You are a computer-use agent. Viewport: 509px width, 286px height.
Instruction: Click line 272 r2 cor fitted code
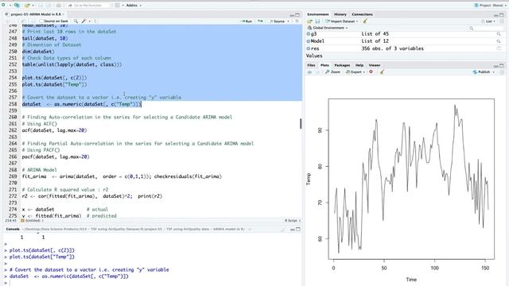(x=92, y=196)
